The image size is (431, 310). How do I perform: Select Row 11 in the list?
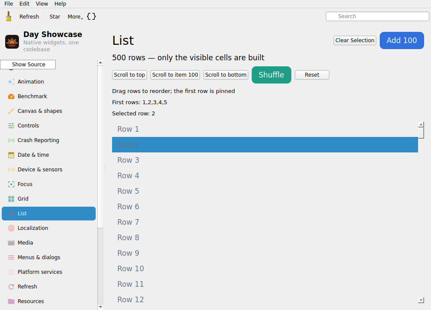coord(265,284)
